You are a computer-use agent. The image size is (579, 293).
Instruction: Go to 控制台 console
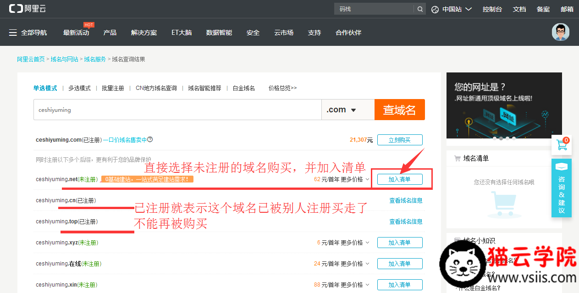pyautogui.click(x=492, y=9)
